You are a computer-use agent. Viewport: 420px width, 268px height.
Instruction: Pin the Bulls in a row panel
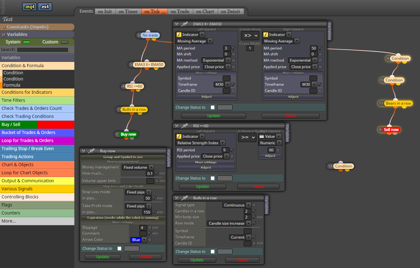coord(185,198)
